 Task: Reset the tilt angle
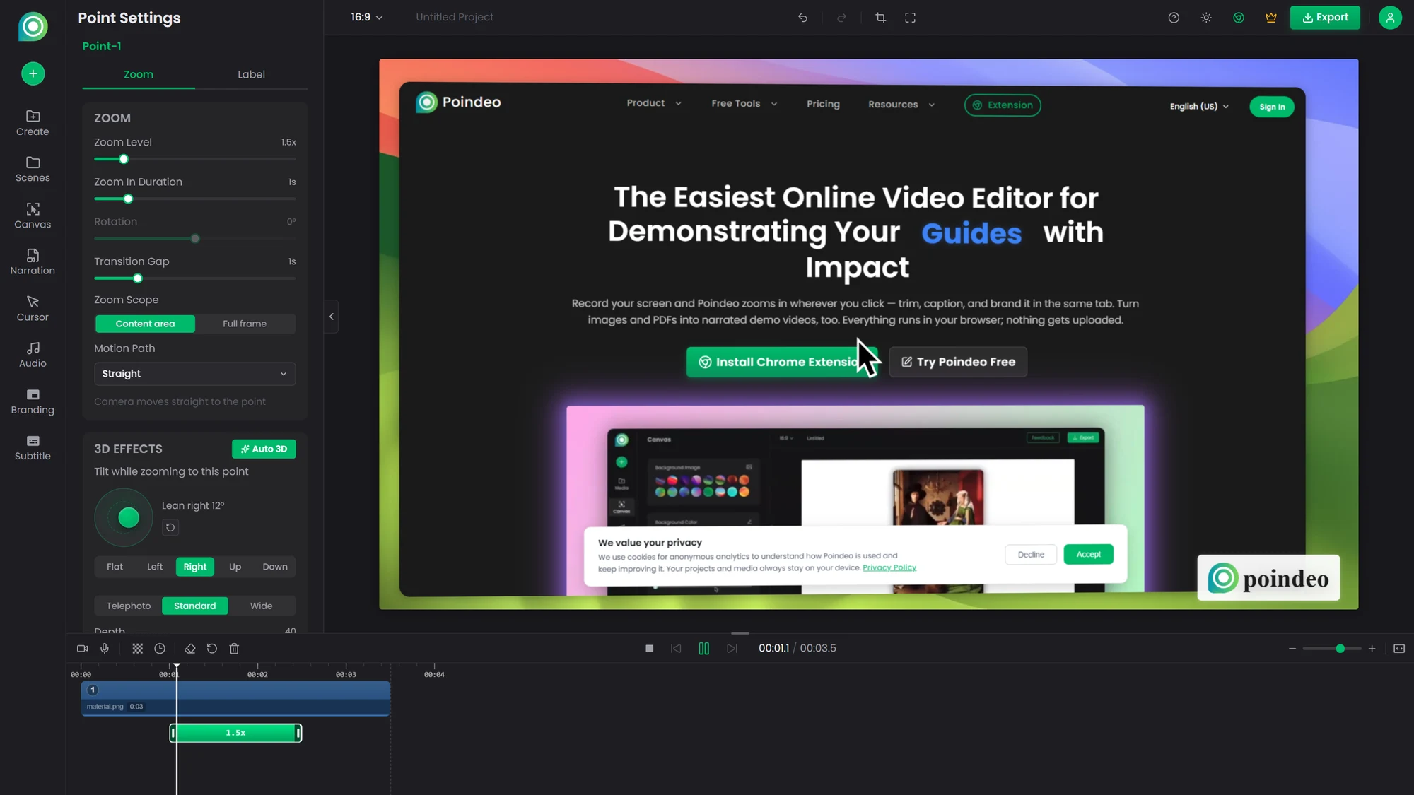tap(170, 527)
